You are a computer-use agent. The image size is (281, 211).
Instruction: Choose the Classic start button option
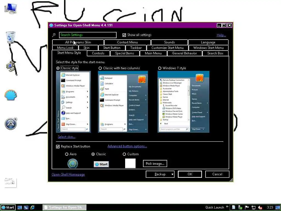click(x=93, y=154)
